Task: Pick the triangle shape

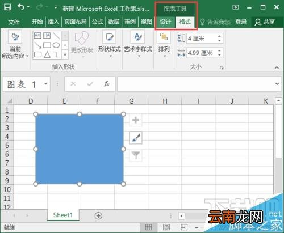Action: point(47,54)
